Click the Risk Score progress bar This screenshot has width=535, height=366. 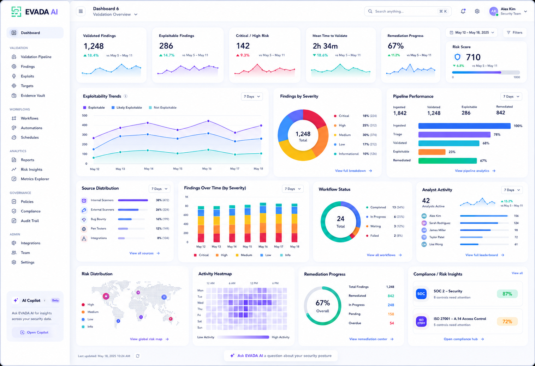coord(486,72)
